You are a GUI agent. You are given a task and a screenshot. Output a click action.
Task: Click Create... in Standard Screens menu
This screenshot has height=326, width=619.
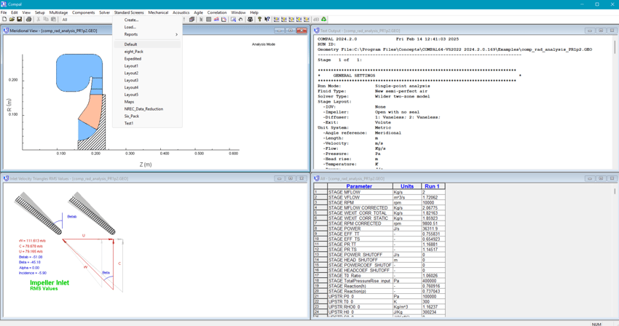click(x=131, y=20)
